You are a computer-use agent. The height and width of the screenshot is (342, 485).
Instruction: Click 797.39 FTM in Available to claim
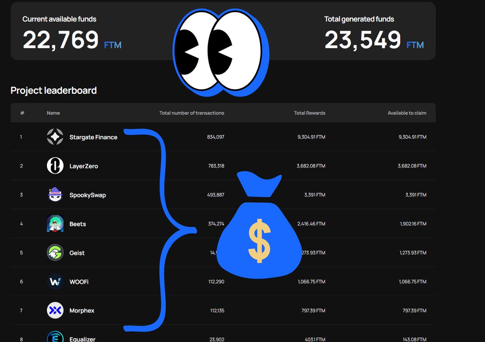[414, 311]
